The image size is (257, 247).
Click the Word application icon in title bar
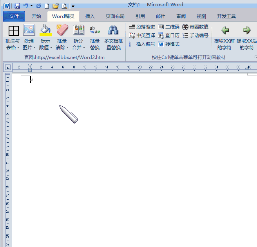(x=7, y=6)
